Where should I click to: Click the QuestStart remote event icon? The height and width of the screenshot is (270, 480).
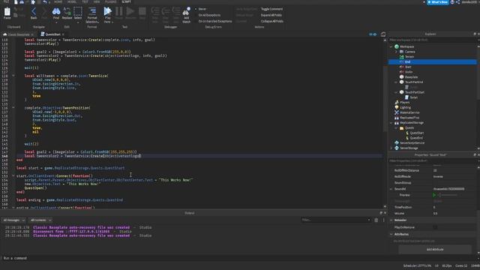(406, 133)
